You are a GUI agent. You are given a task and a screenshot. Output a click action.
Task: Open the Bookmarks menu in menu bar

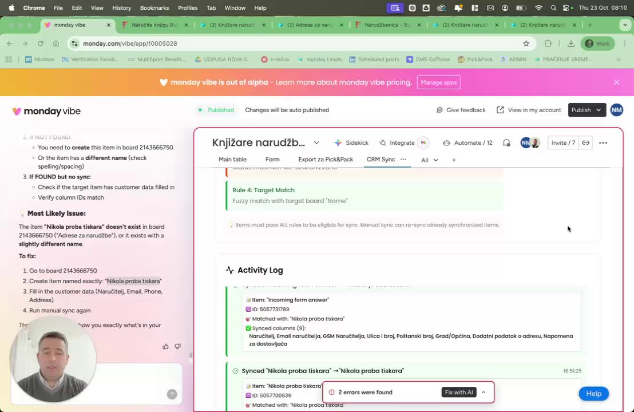pyautogui.click(x=154, y=7)
